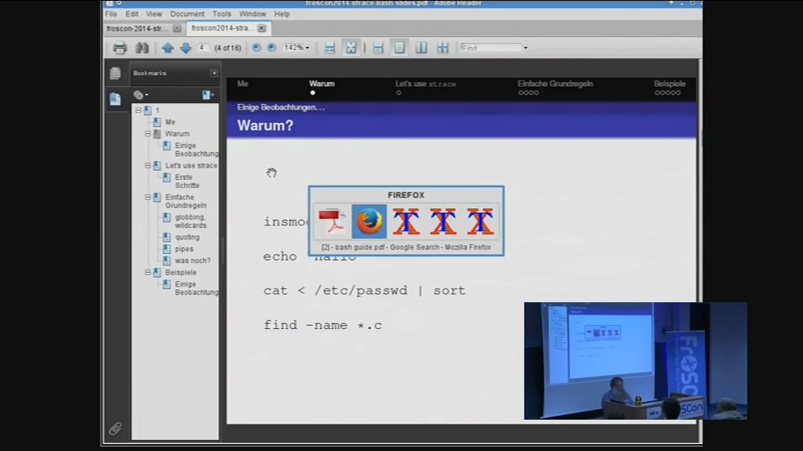Click the bookmark icon beside Me
This screenshot has width=803, height=451.
click(x=157, y=121)
